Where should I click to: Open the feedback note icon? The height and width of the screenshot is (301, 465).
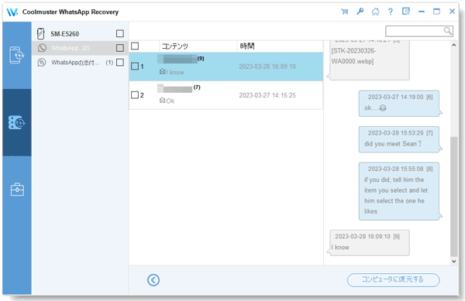click(405, 12)
